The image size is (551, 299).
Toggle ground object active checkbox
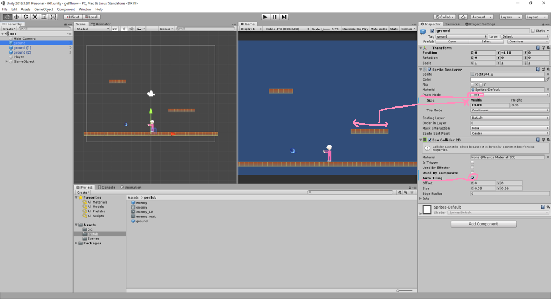(x=432, y=31)
